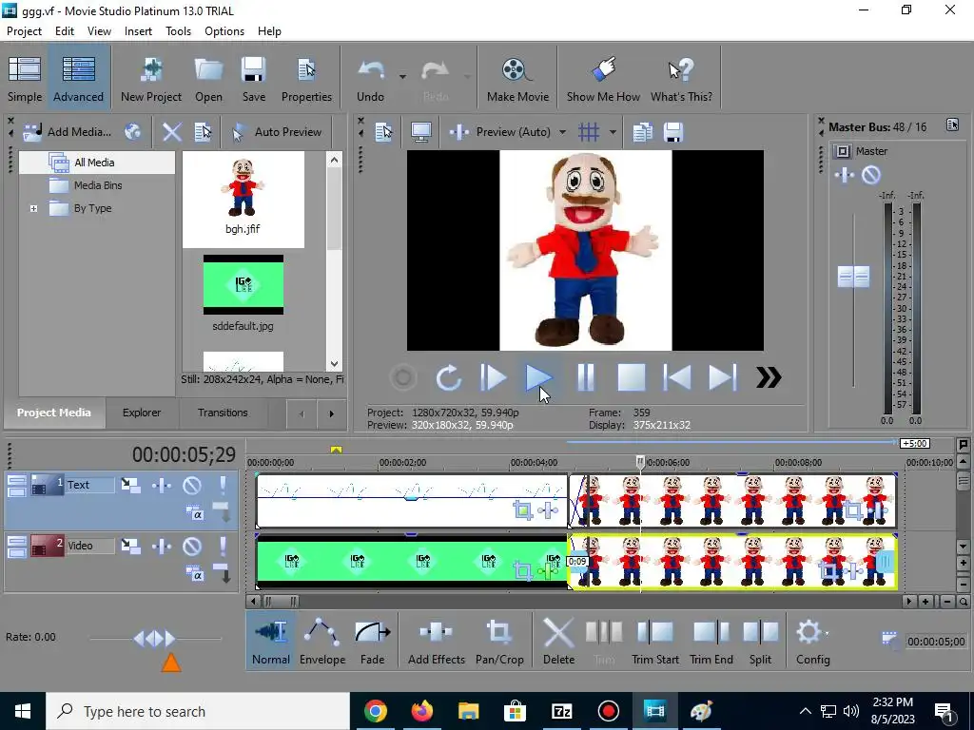Click Play From Start
Image resolution: width=974 pixels, height=730 pixels.
[x=494, y=377]
